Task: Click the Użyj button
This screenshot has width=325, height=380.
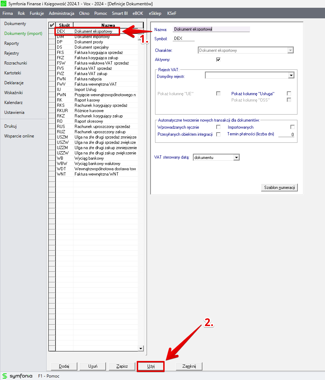Action: pos(151,366)
